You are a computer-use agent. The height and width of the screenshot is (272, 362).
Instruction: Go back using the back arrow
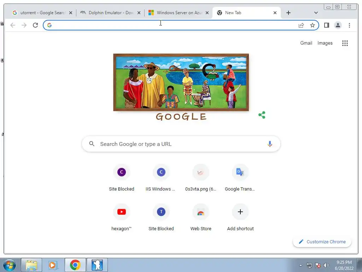(x=13, y=25)
